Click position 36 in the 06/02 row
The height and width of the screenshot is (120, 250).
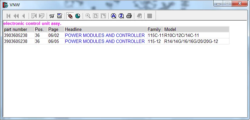coord(37,35)
